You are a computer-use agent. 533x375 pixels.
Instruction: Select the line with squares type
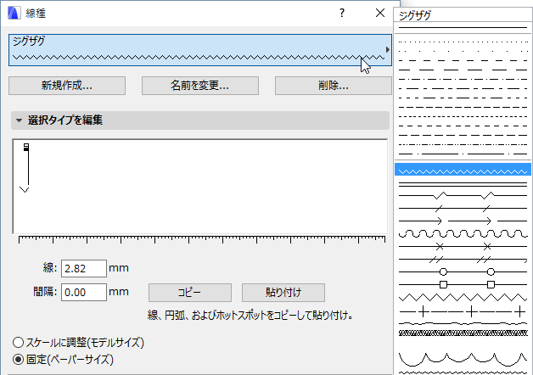pos(463,285)
